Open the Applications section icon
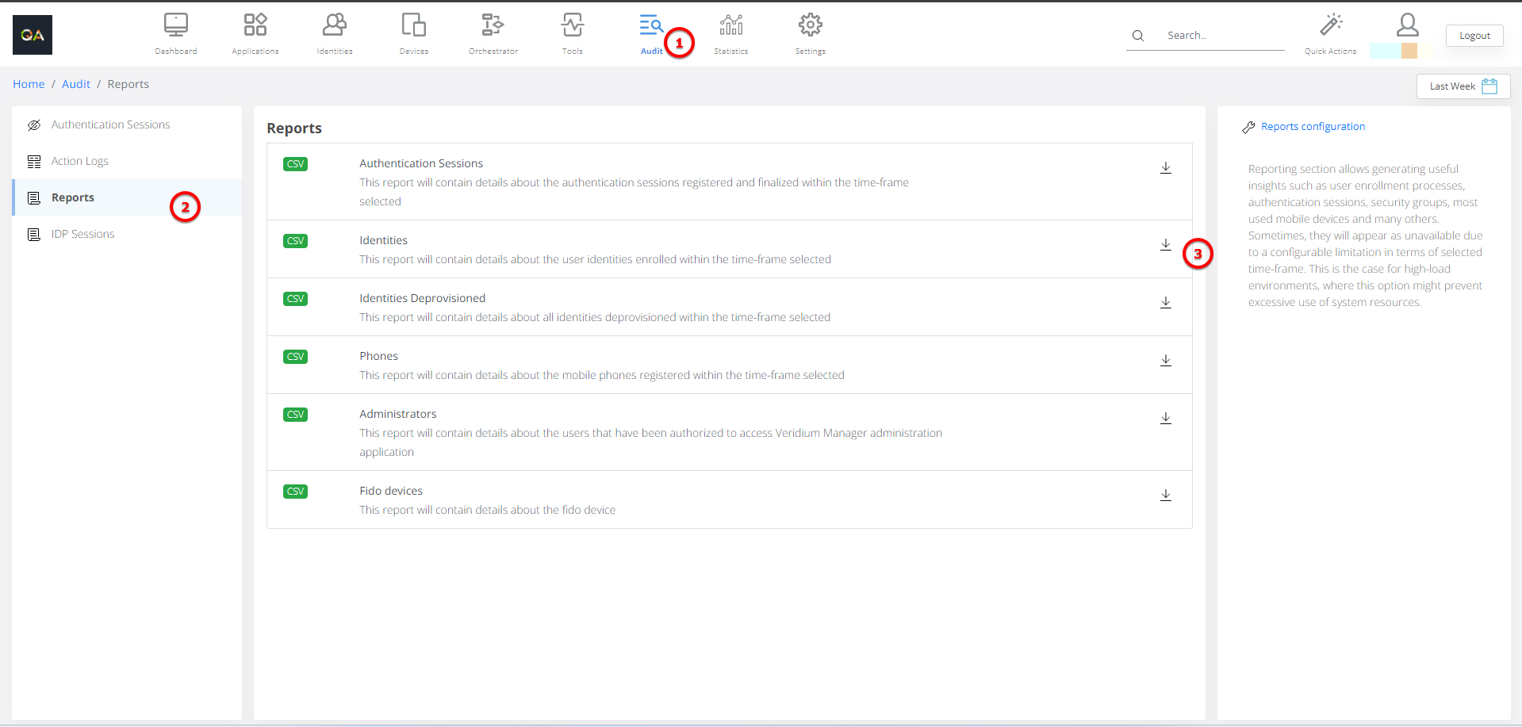Image resolution: width=1522 pixels, height=727 pixels. (255, 26)
